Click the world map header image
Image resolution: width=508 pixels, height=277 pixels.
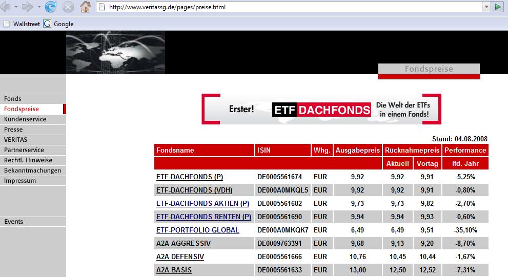pos(116,52)
